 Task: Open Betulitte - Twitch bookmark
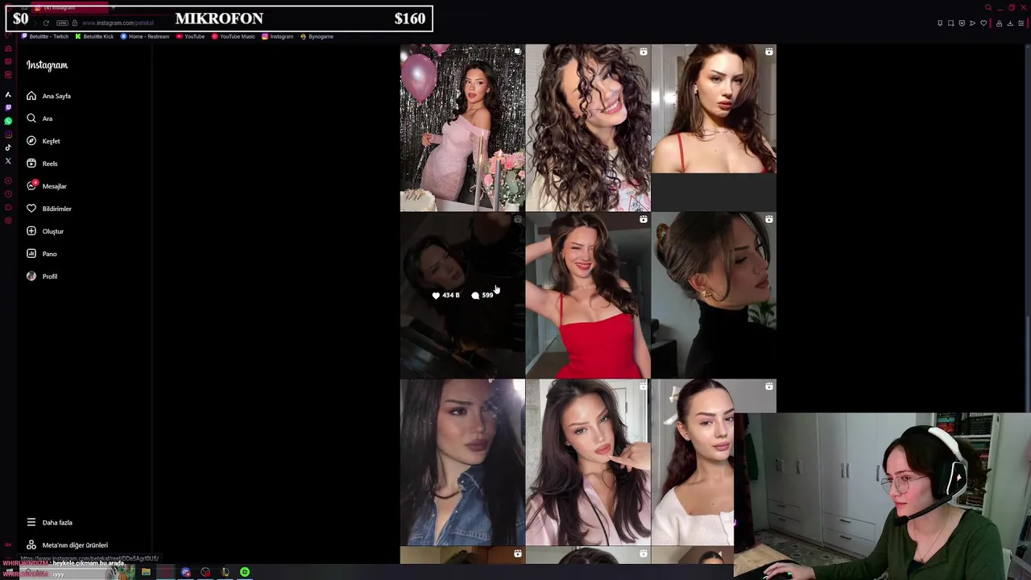[x=45, y=36]
